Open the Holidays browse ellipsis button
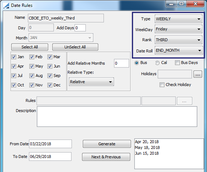Image resolution: width=207 pixels, height=172 pixels. [198, 74]
